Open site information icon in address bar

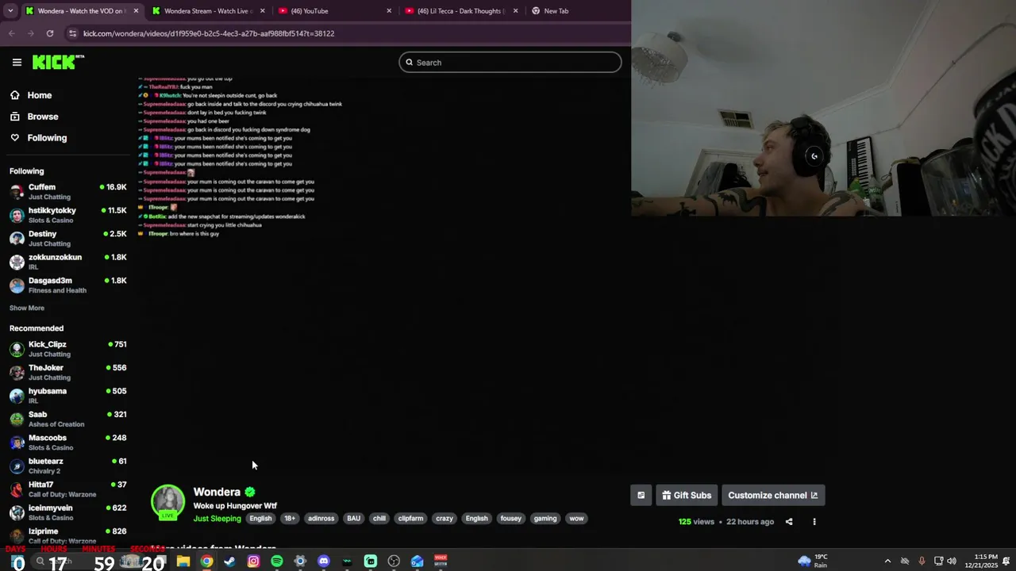pyautogui.click(x=72, y=33)
